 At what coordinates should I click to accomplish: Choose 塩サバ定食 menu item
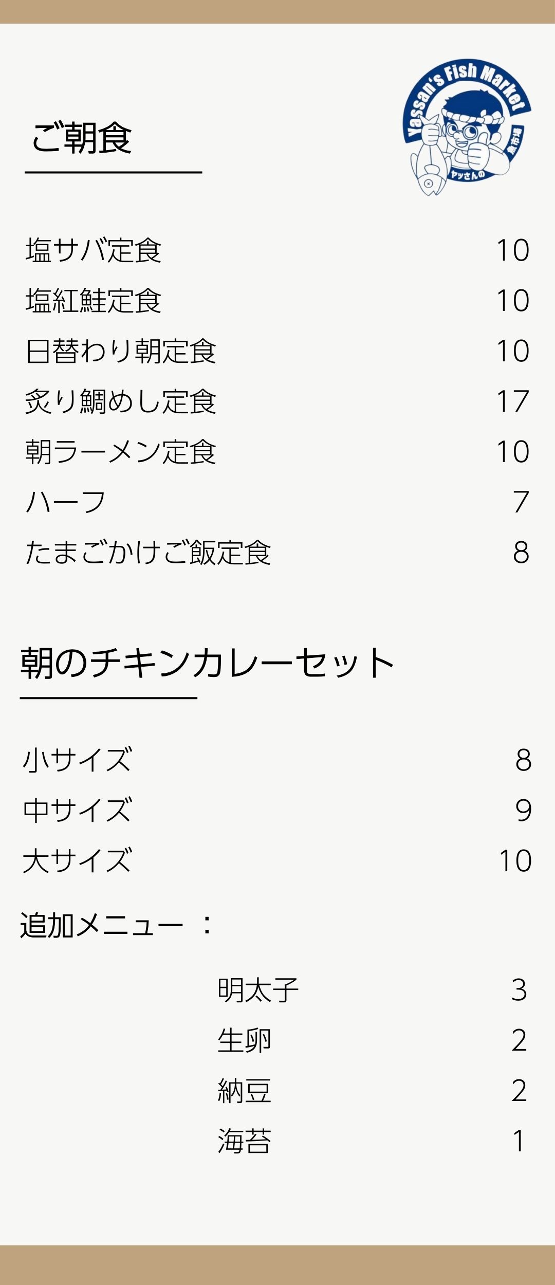click(94, 250)
